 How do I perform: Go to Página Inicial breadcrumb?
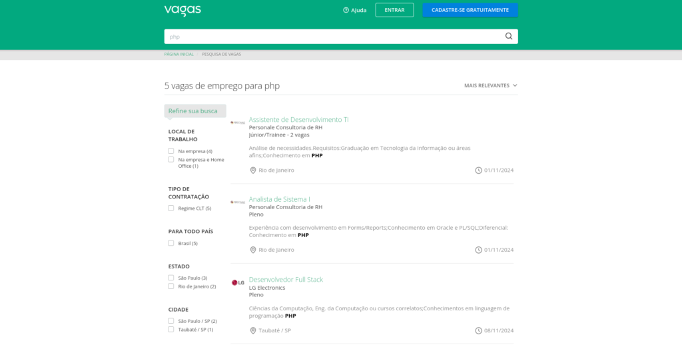(178, 55)
